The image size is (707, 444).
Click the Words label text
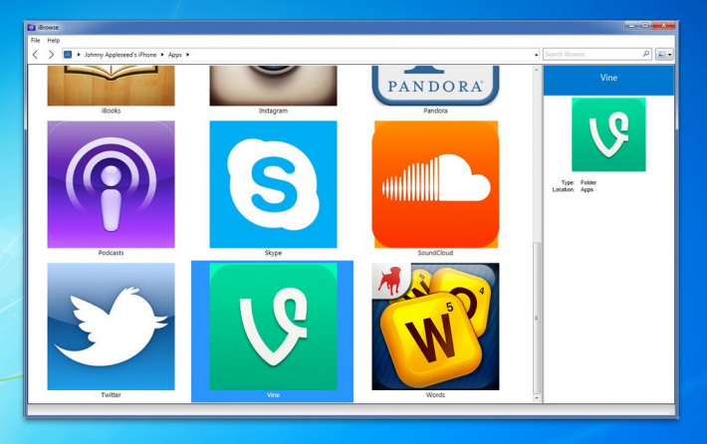(x=435, y=395)
